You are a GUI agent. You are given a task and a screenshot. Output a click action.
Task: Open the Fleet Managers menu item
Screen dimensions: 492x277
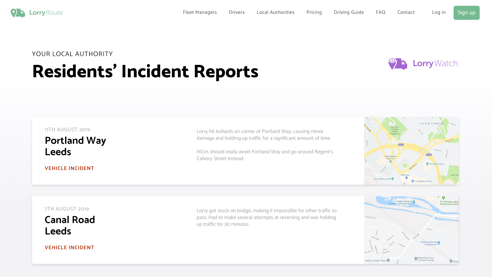[x=200, y=12]
